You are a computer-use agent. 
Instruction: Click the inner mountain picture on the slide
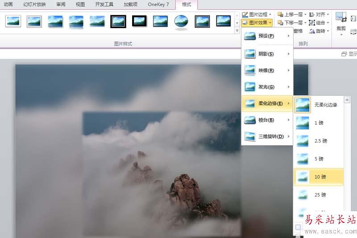[x=162, y=174]
